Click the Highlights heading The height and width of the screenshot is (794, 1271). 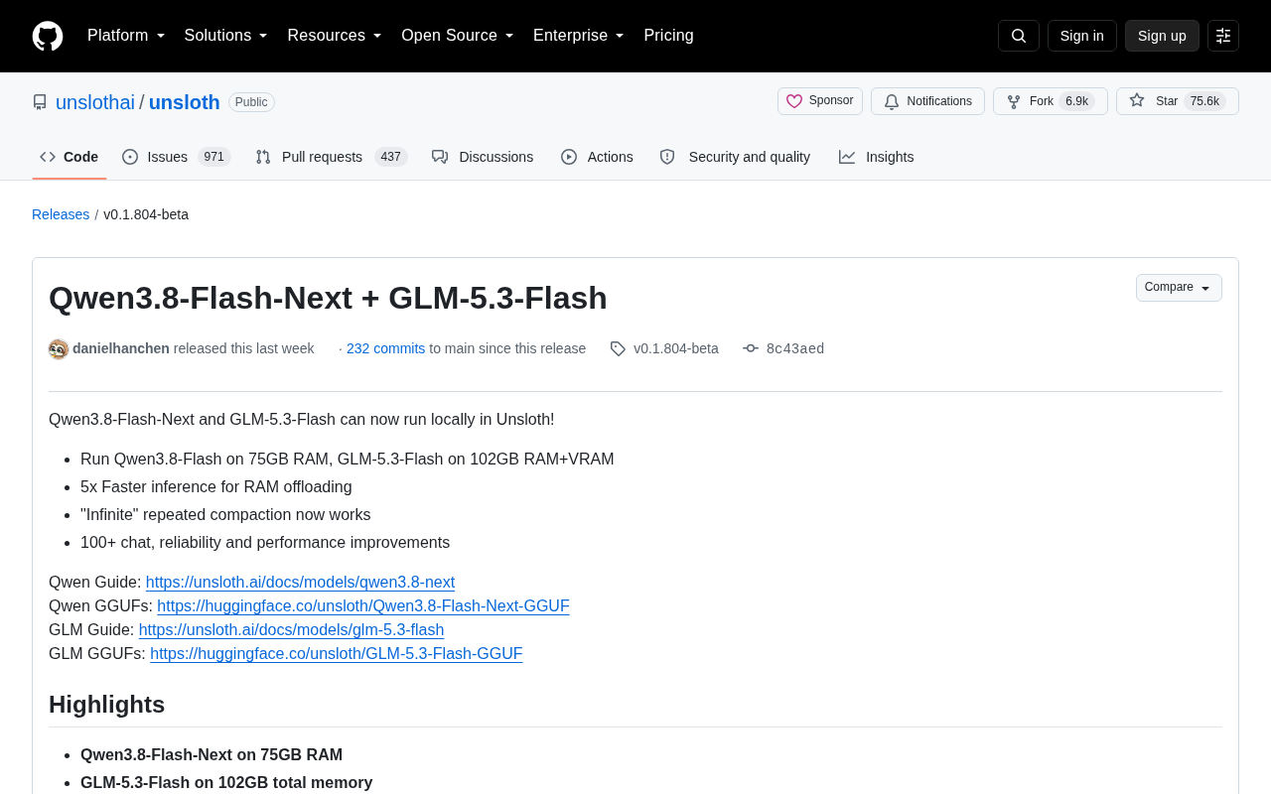[x=106, y=705]
